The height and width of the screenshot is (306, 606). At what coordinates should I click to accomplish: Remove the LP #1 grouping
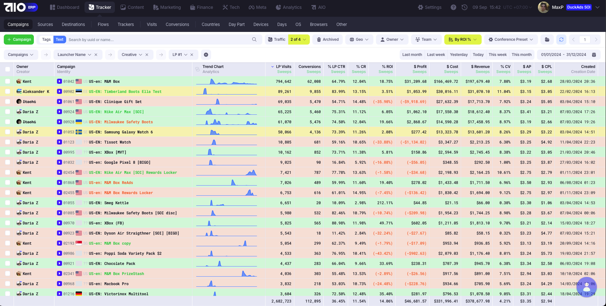tap(192, 55)
